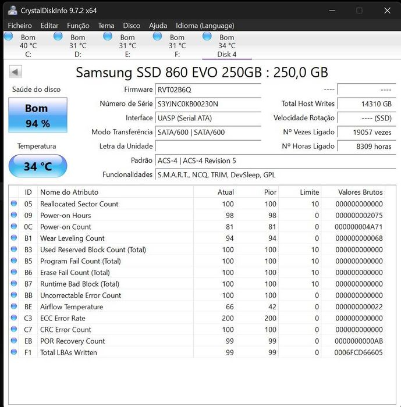Viewport: 401px width, 407px height.
Task: Open the Editar menu
Action: [49, 26]
